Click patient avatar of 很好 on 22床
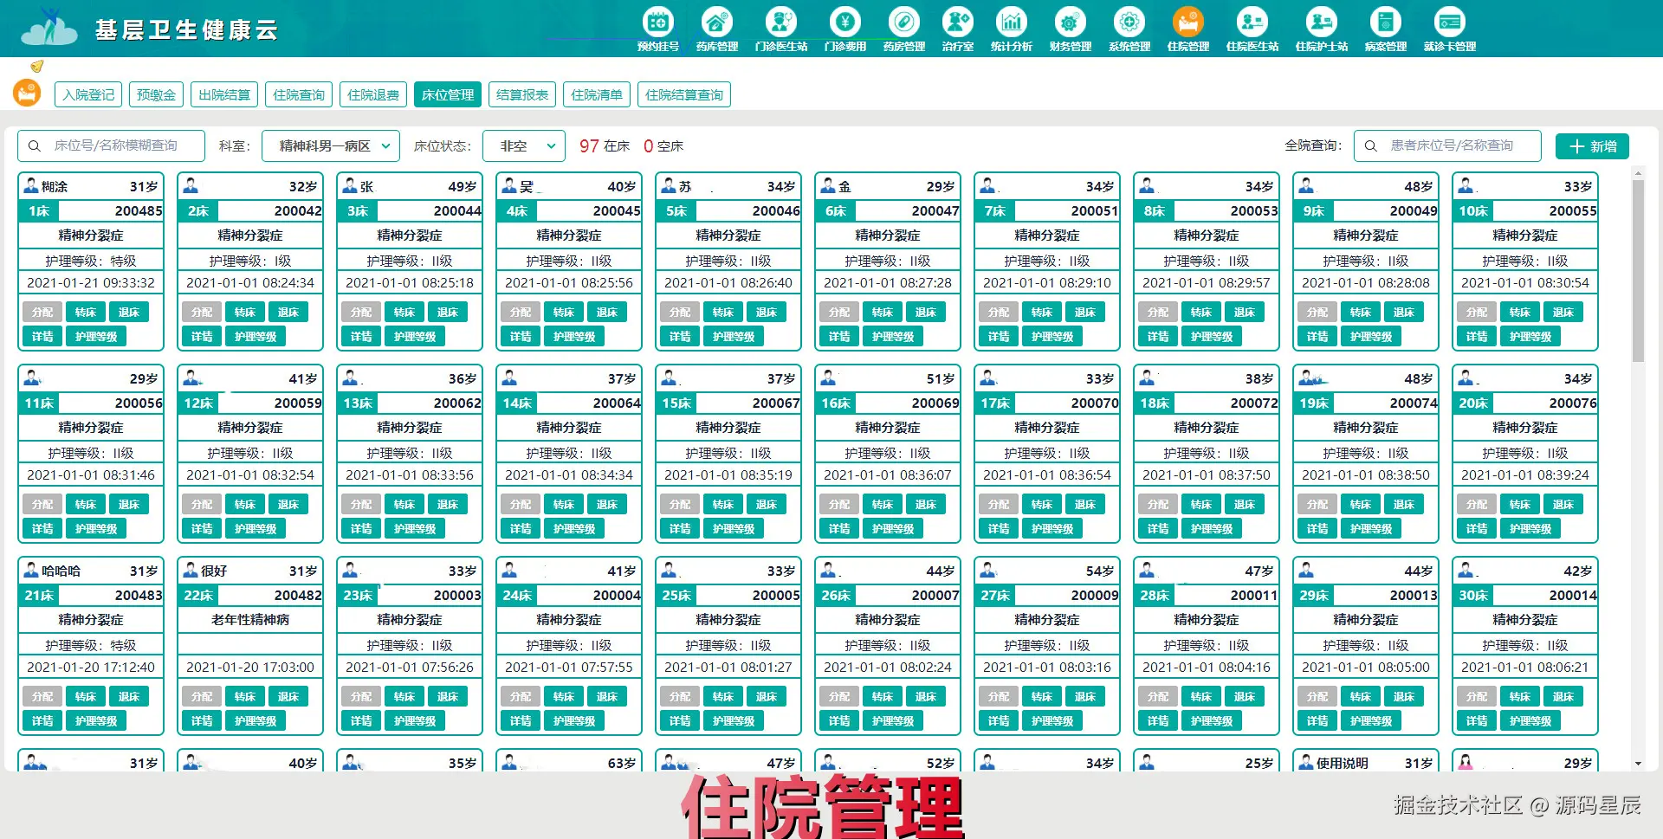This screenshot has height=839, width=1663. [191, 570]
